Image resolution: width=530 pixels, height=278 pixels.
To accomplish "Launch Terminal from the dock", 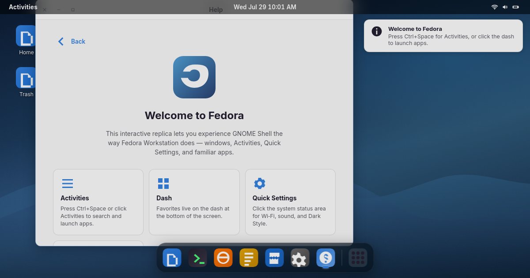I will coord(197,258).
